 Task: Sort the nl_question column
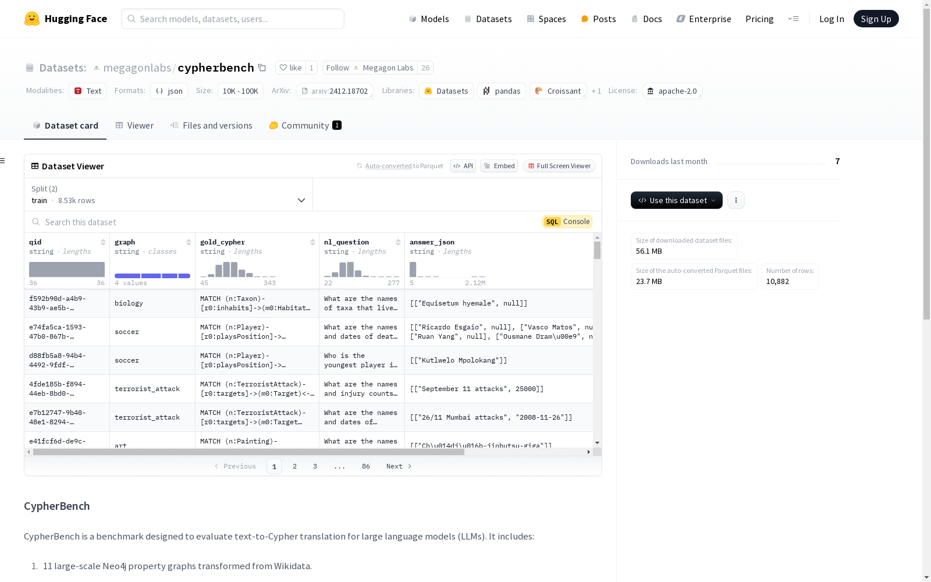pos(398,242)
